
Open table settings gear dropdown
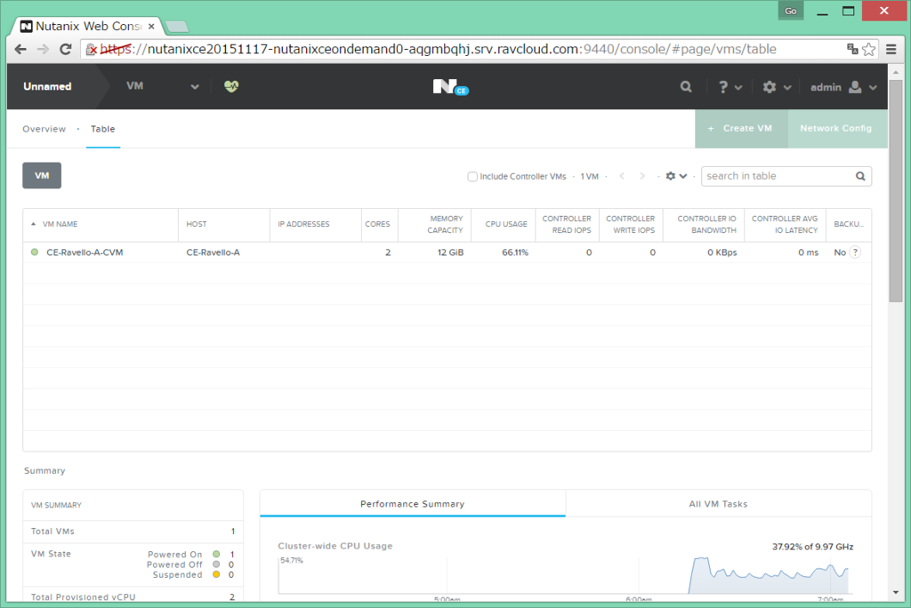(x=676, y=176)
